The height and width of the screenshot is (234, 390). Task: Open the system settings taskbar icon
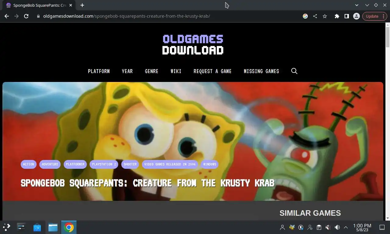click(21, 227)
